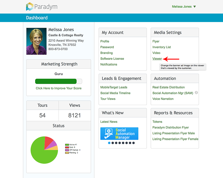The image size is (223, 178).
Task: Select the last carousel dot under the banner
Action: [134, 143]
